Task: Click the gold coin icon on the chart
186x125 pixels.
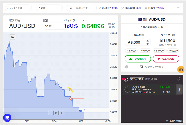Action: tap(71, 90)
